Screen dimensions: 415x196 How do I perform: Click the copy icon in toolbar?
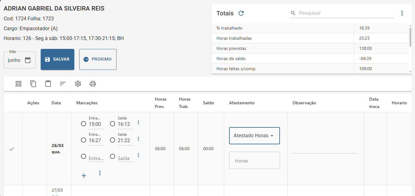[33, 84]
